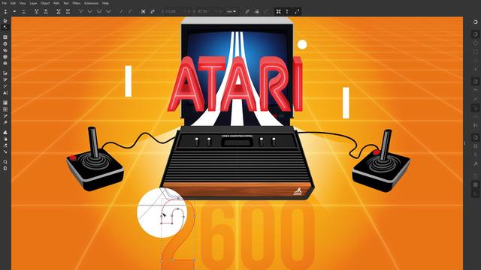Open the View menu
481x270 pixels.
coord(23,3)
